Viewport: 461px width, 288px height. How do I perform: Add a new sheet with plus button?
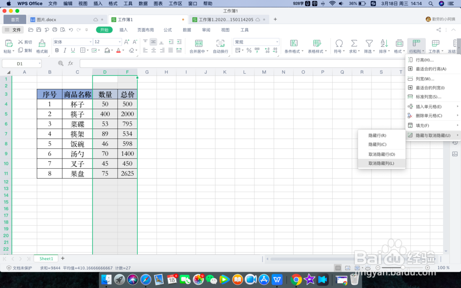point(63,259)
